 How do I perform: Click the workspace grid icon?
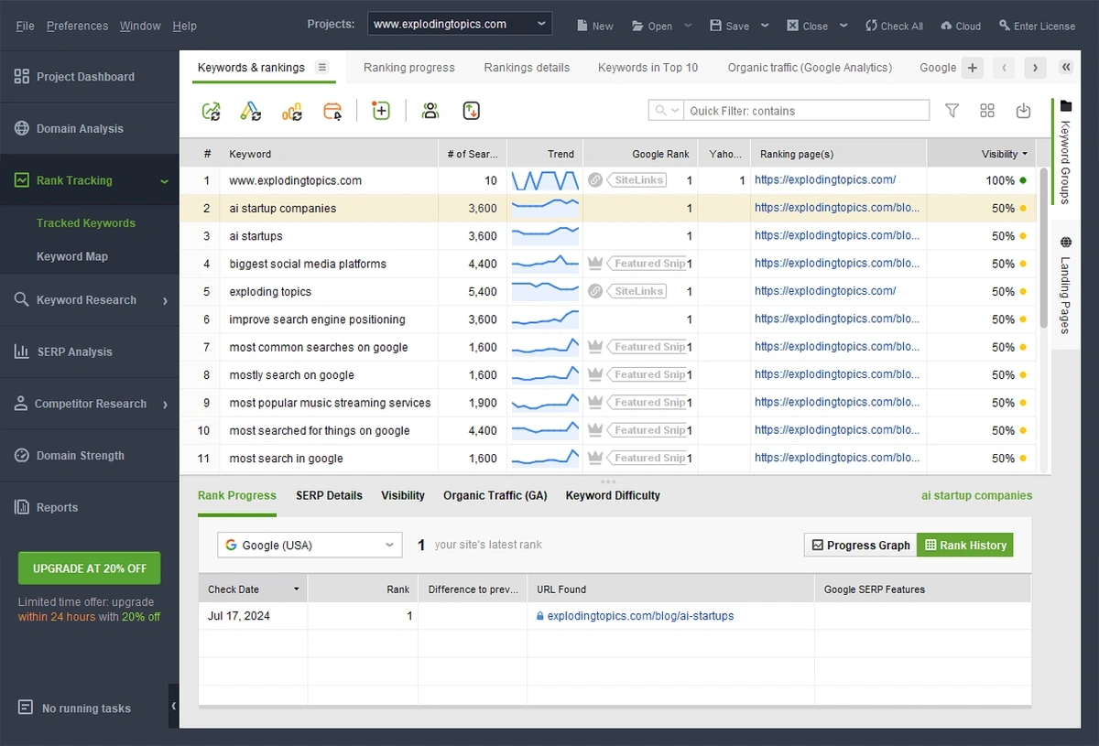987,111
